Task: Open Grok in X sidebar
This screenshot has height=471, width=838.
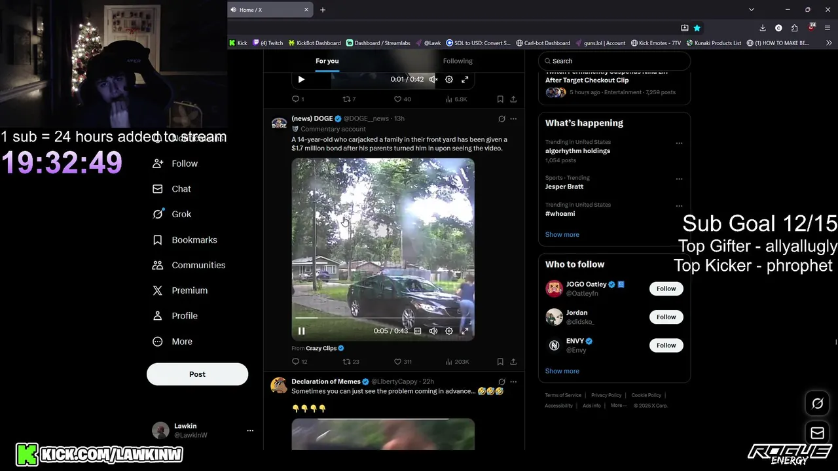Action: [172, 215]
